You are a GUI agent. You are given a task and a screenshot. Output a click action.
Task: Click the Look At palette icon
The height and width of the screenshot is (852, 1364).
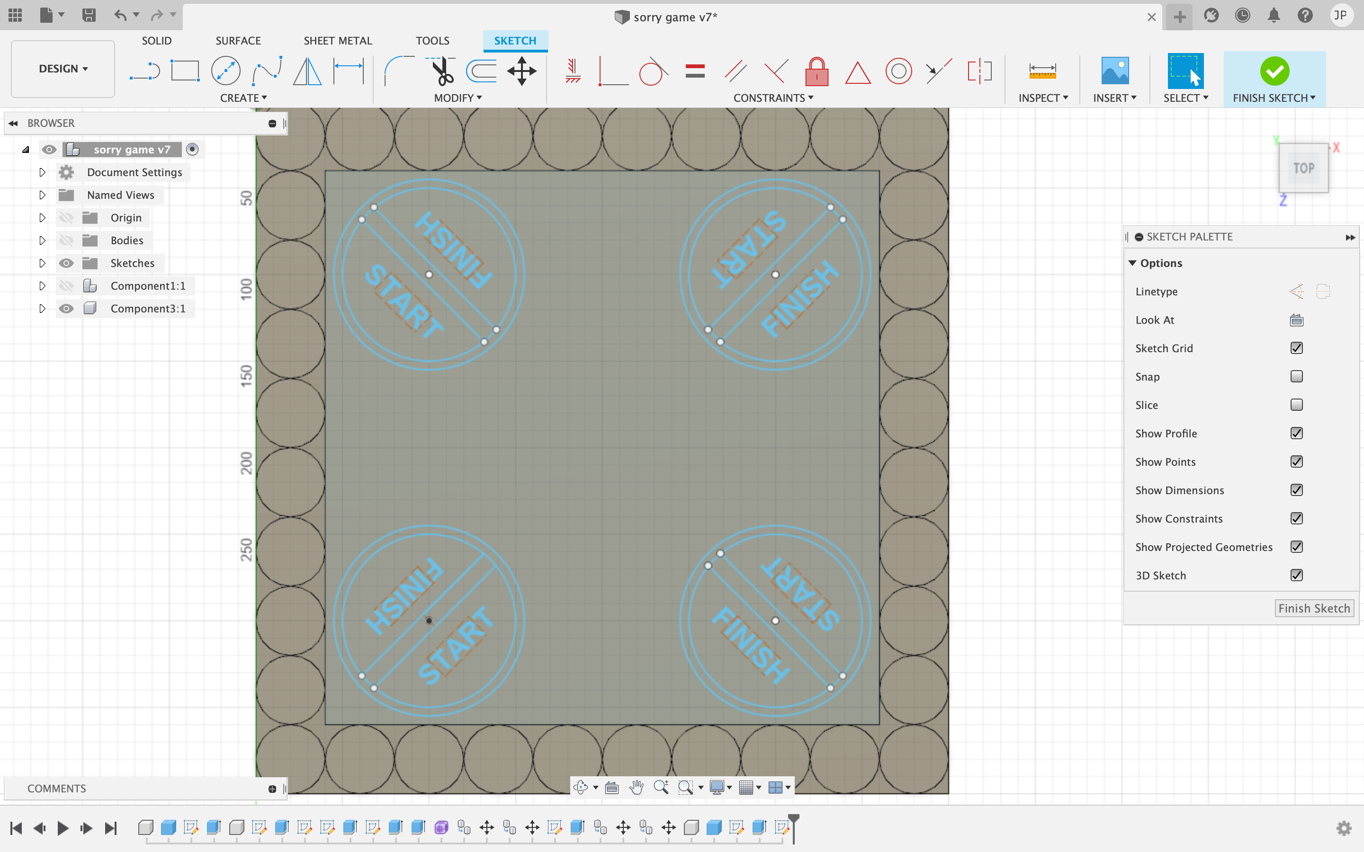[1296, 320]
